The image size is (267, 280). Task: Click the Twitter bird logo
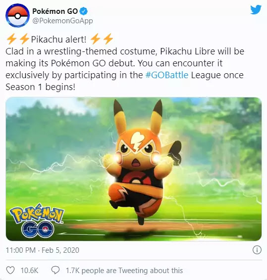pyautogui.click(x=256, y=10)
